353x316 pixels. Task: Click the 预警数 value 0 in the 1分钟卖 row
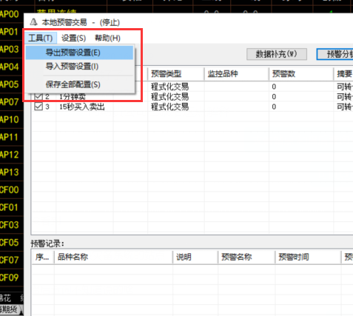[274, 97]
